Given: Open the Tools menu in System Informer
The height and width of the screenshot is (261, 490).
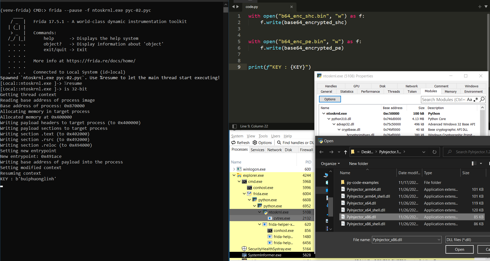Looking at the screenshot, I should click(263, 136).
